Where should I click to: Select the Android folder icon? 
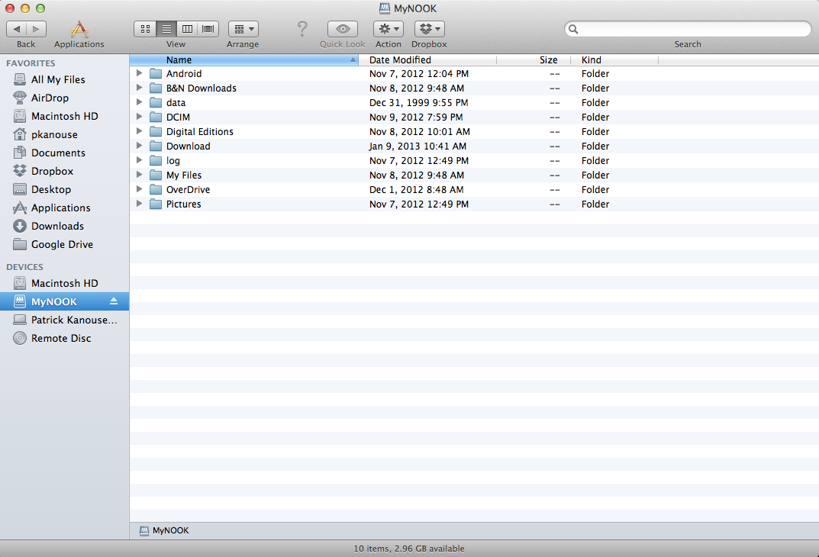[156, 73]
